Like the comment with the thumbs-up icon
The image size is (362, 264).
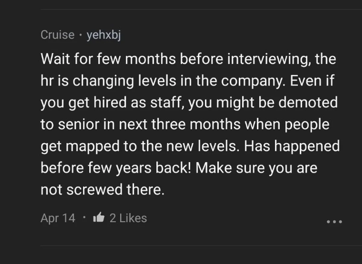click(x=99, y=218)
